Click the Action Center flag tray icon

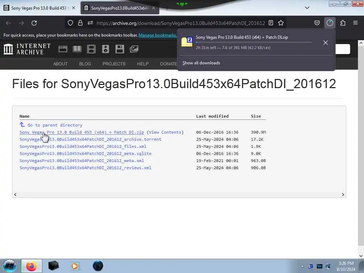point(311,266)
